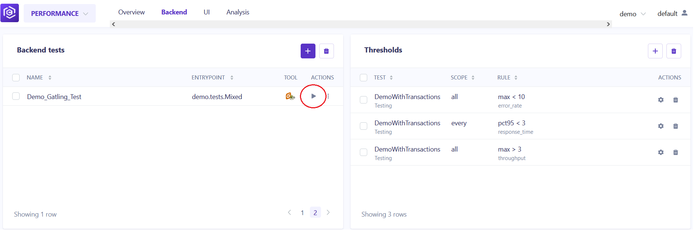Run the Demo_Gatling_Test with play button
696x231 pixels.
click(x=314, y=96)
